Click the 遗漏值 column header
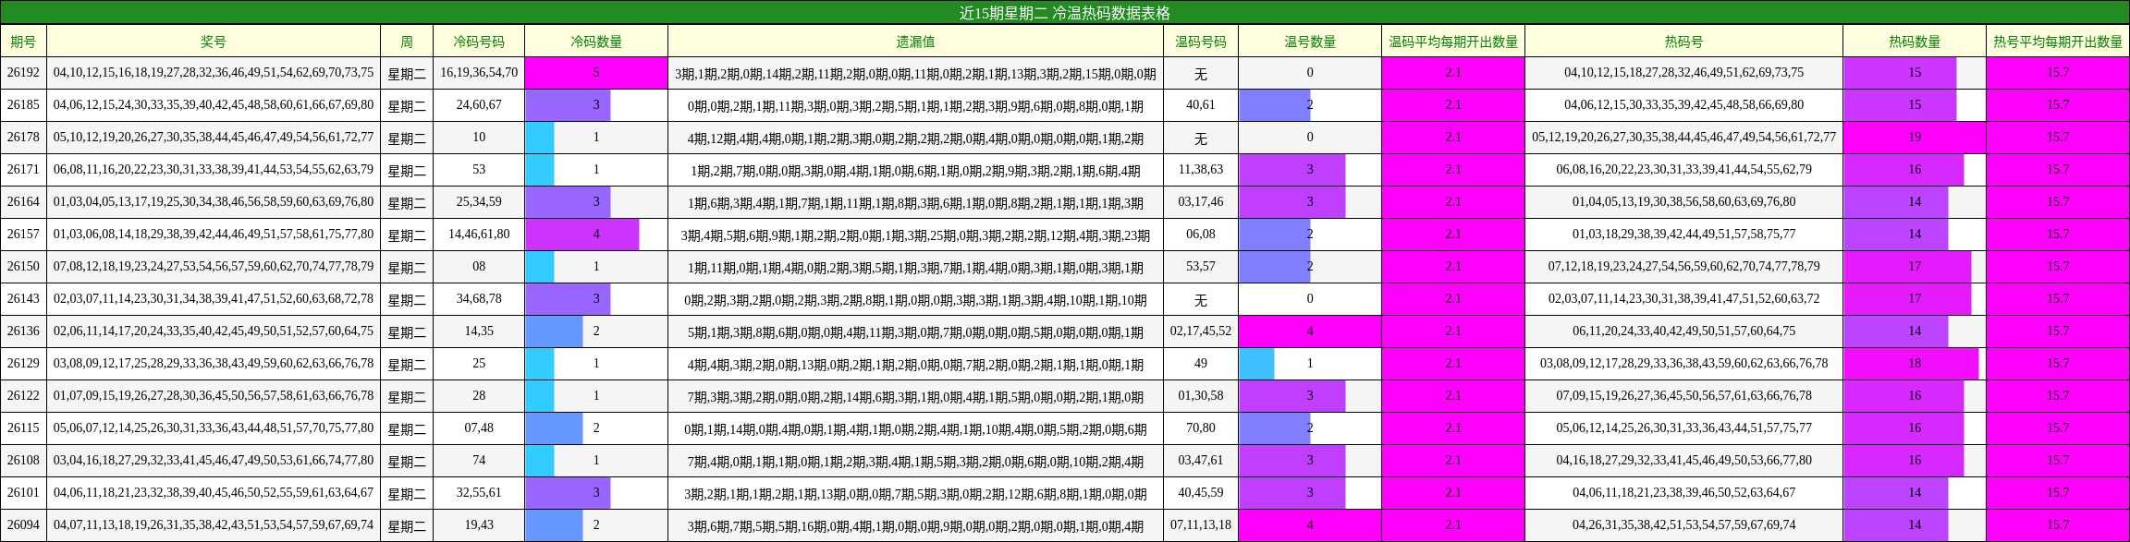Viewport: 2130px width, 542px height. click(x=915, y=42)
